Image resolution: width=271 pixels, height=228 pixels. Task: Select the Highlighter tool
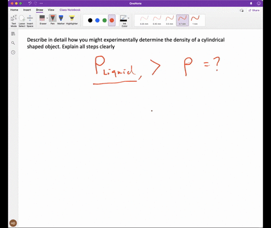(x=72, y=20)
